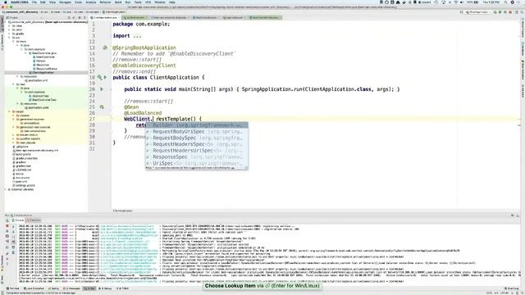Click the bean gutter icon on line 25

(102, 107)
